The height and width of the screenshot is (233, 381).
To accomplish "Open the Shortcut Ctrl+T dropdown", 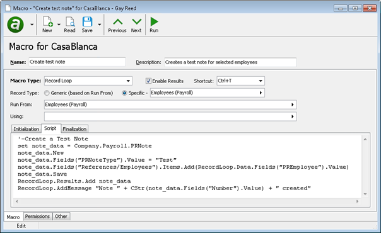I will click(x=261, y=81).
